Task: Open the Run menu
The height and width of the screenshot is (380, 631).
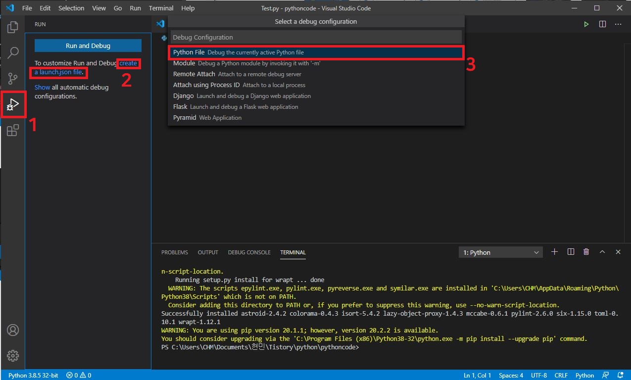Action: 135,8
